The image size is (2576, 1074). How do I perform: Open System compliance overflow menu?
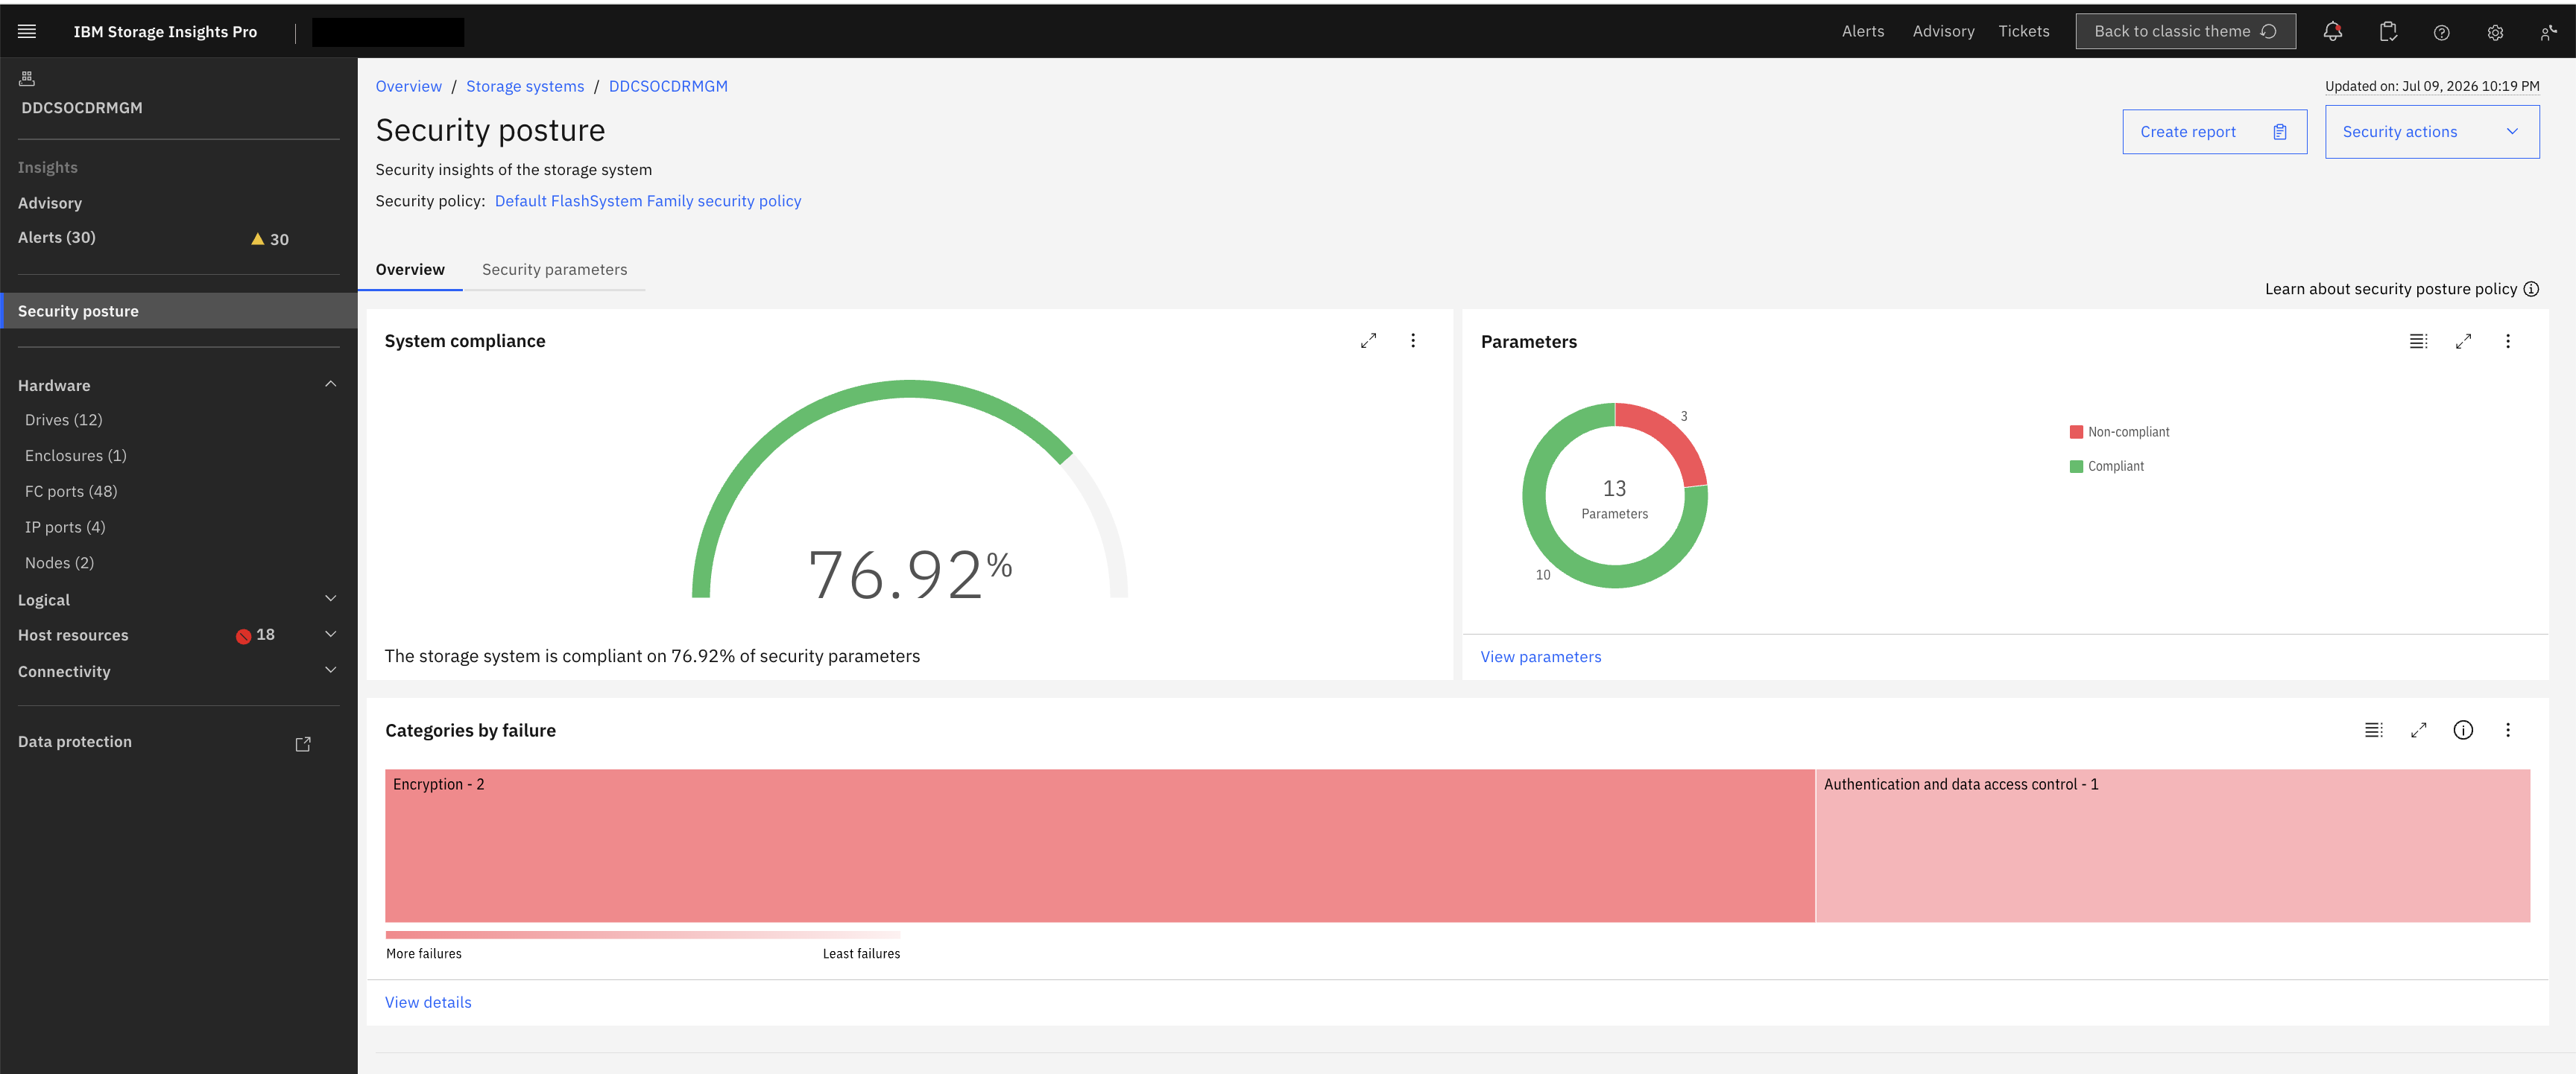[1413, 340]
